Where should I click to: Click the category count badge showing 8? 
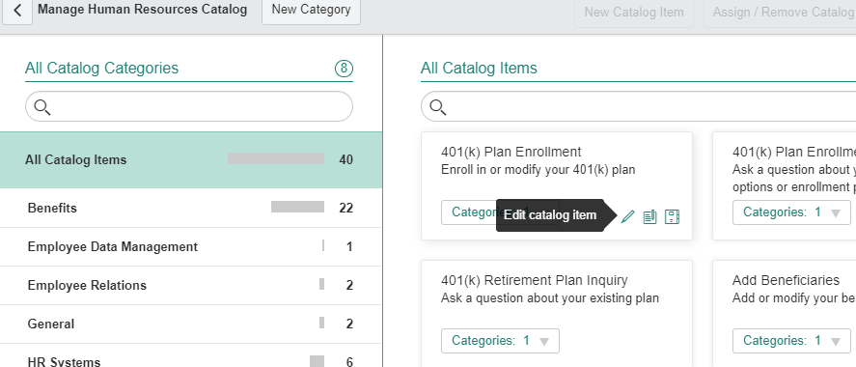point(344,69)
